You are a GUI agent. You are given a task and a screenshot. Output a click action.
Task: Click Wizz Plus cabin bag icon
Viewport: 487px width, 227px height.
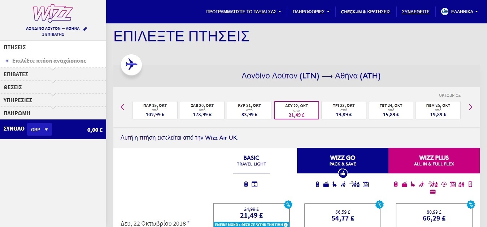tap(396, 184)
